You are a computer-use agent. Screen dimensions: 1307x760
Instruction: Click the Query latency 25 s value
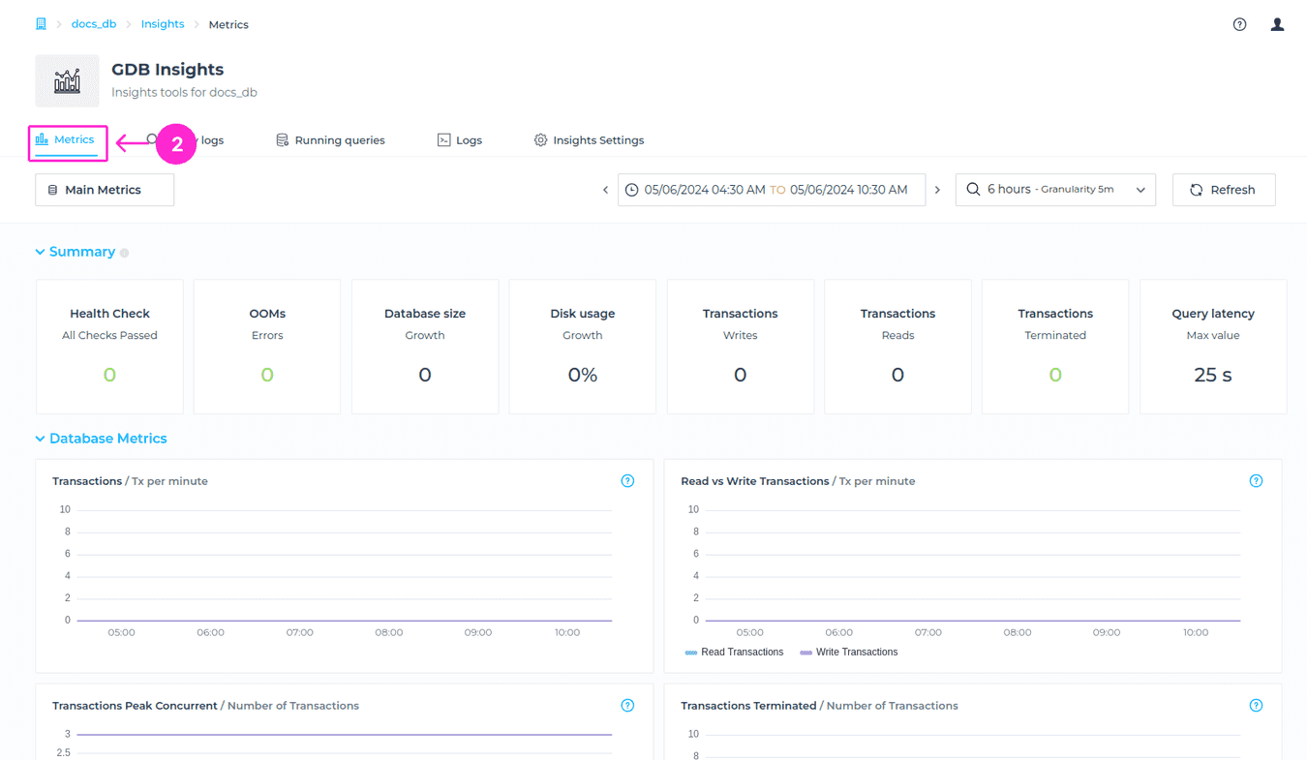click(1213, 375)
